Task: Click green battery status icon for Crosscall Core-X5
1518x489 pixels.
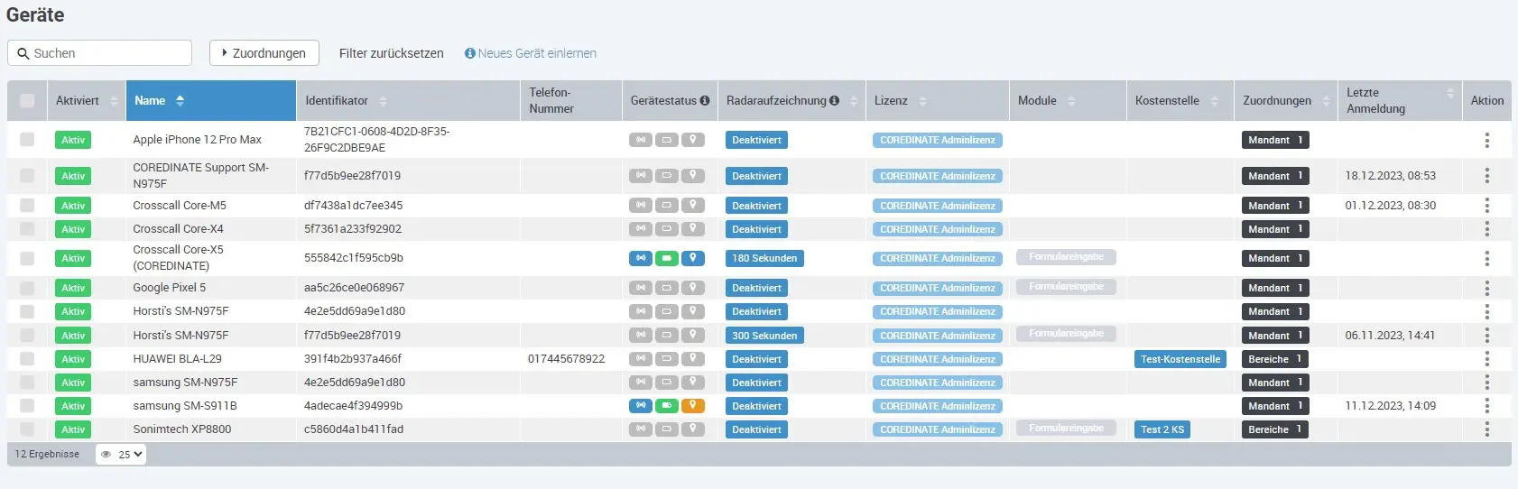Action: [x=667, y=258]
